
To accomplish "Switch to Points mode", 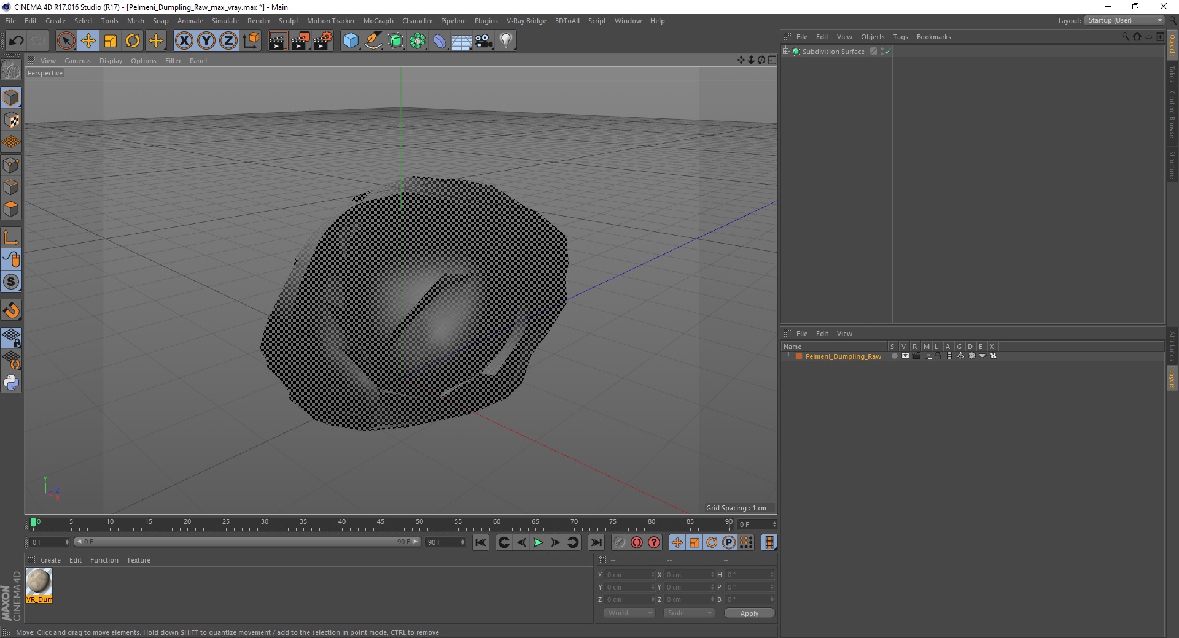I will [x=11, y=165].
